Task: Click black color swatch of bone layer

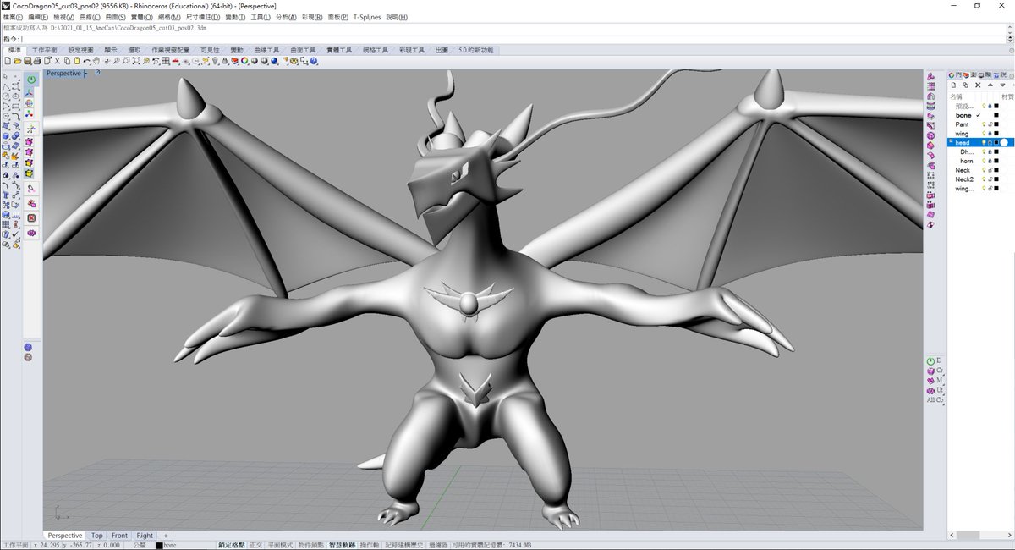Action: coord(996,115)
